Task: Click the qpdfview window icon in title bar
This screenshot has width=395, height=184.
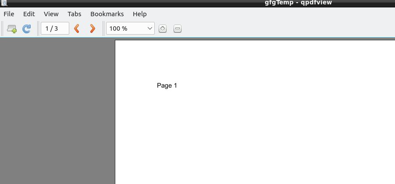Action: click(4, 3)
